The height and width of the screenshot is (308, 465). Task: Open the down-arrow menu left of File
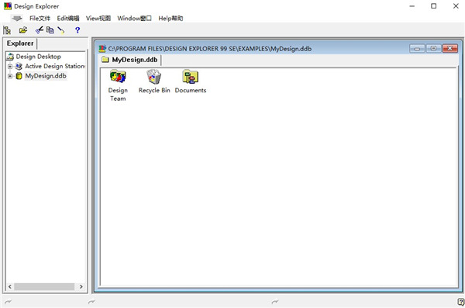click(16, 19)
